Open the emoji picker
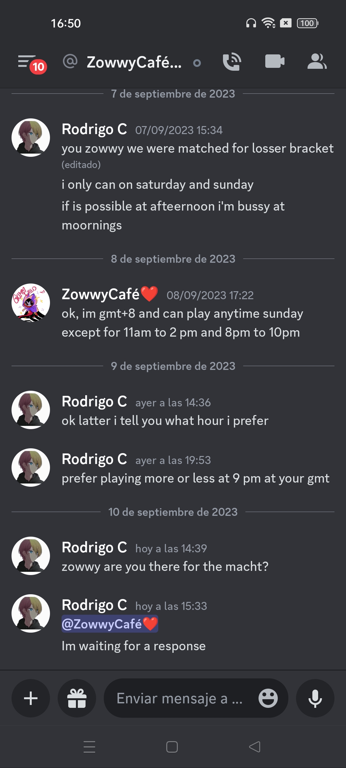Screen dimensions: 346x768 point(268,698)
